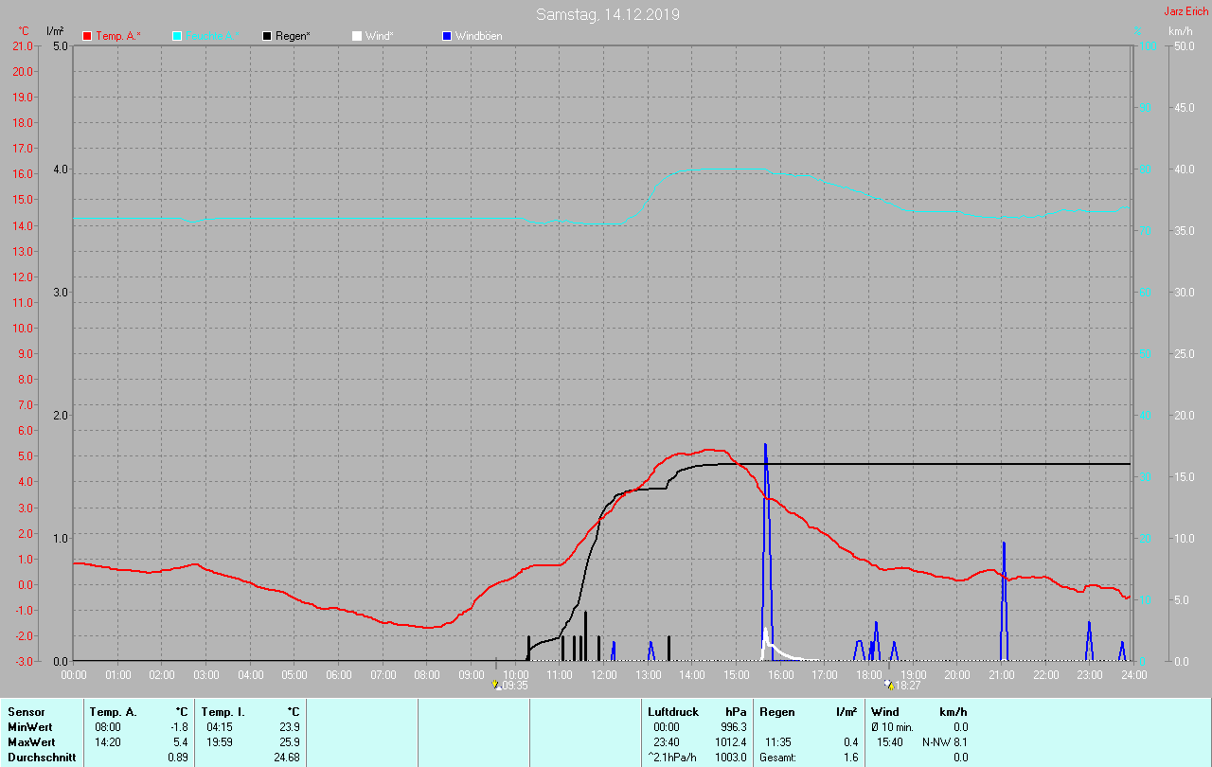The width and height of the screenshot is (1212, 767).
Task: Click the red Temp. A. legend swatch
Action: click(x=87, y=36)
